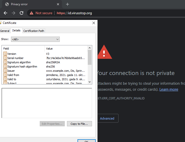Image resolution: width=185 pixels, height=142 pixels.
Task: Click the browser back arrow
Action: point(5,13)
